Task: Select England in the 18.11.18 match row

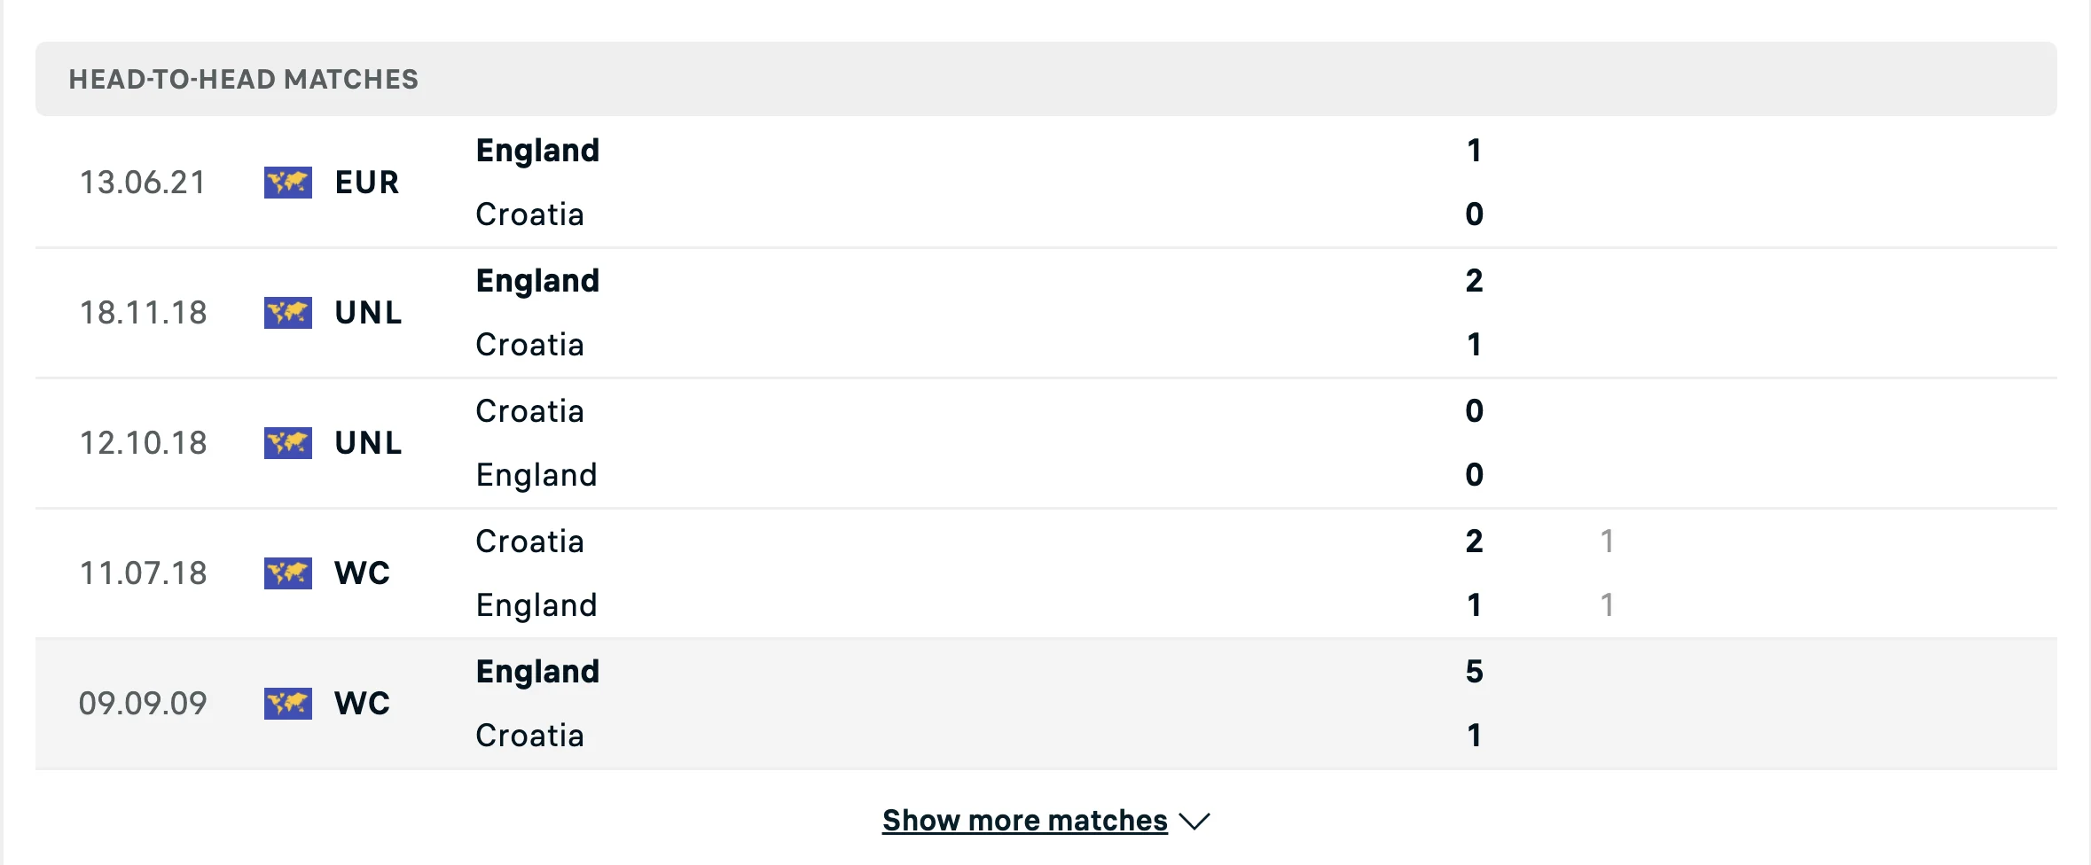Action: click(537, 281)
